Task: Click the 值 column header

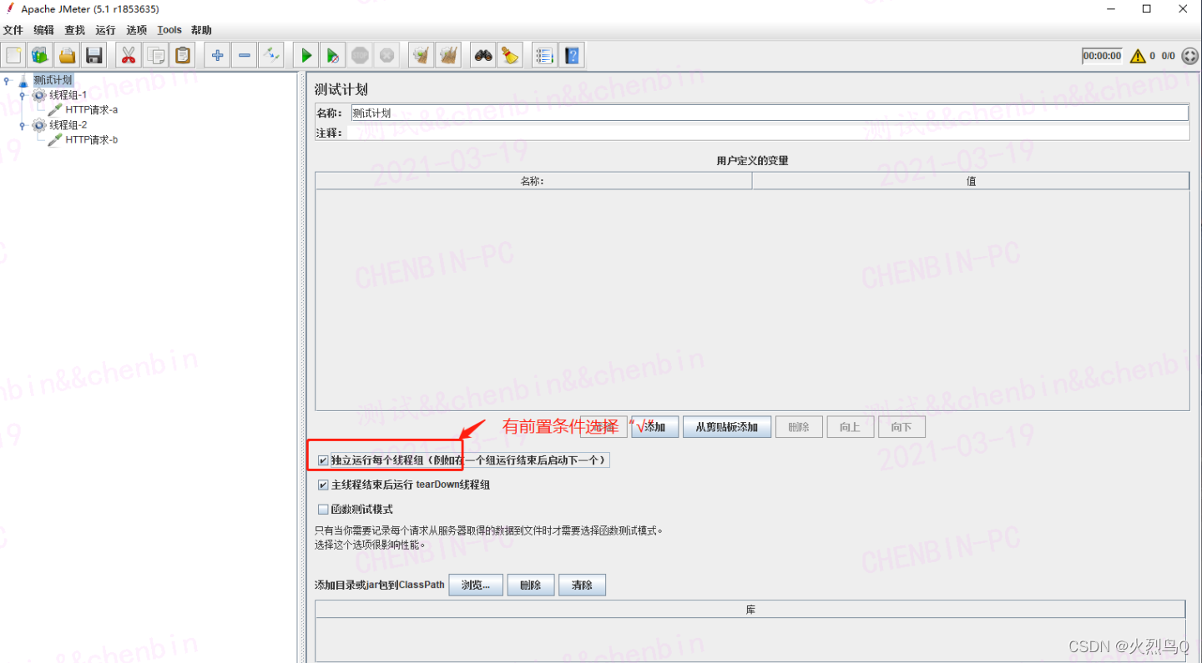Action: (971, 181)
